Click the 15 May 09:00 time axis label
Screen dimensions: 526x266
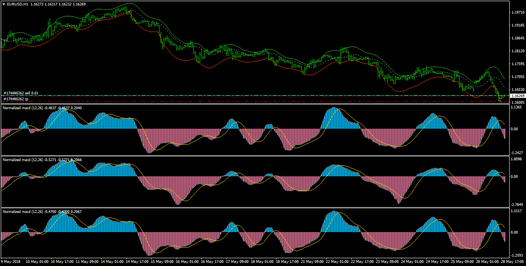163,262
